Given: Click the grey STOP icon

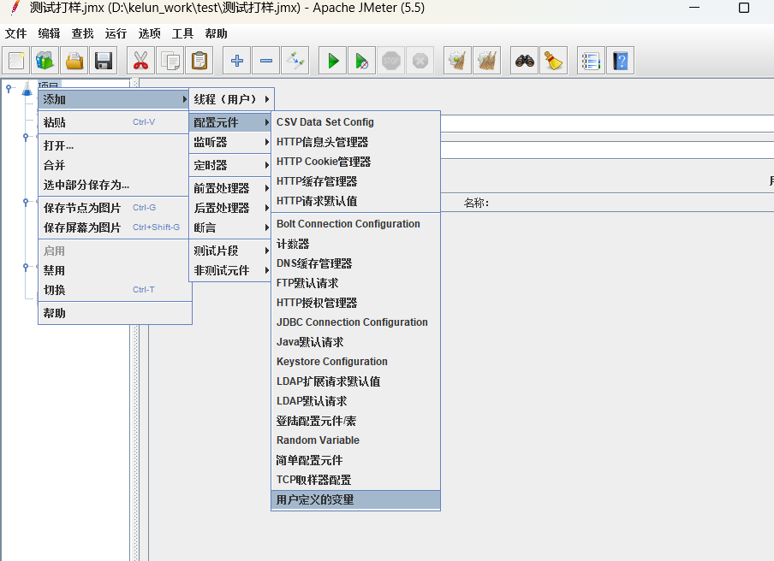Looking at the screenshot, I should click(391, 61).
